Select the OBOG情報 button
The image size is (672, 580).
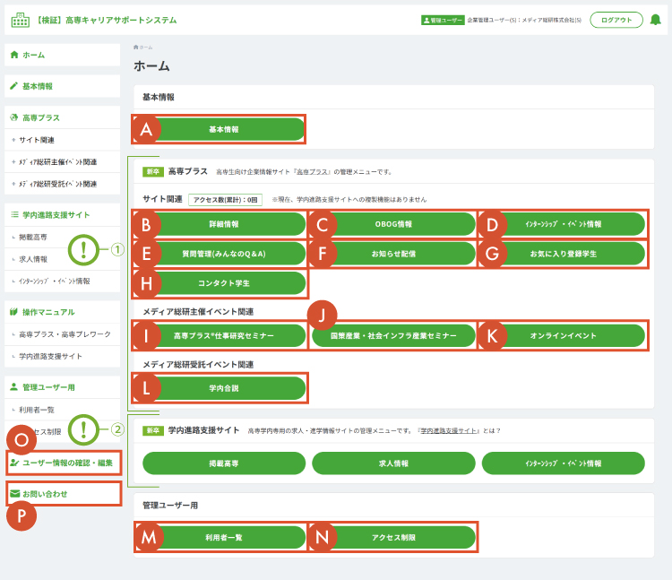[x=392, y=224]
